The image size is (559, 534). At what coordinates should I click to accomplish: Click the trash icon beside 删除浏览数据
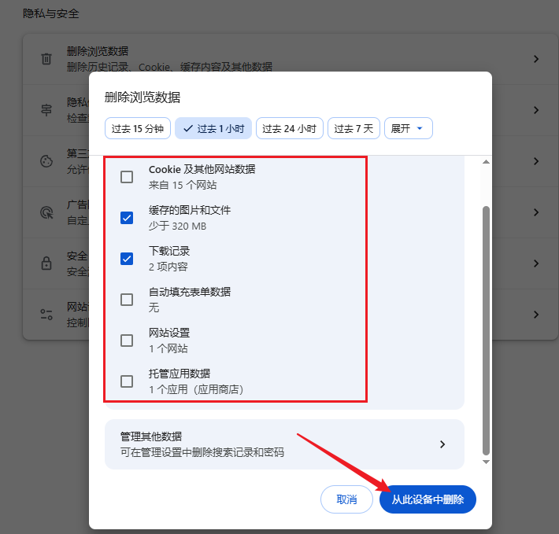(x=46, y=59)
